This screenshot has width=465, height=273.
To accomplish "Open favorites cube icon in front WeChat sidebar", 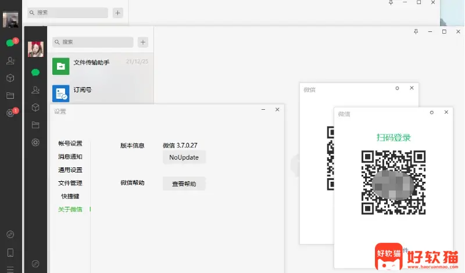I will 35,107.
